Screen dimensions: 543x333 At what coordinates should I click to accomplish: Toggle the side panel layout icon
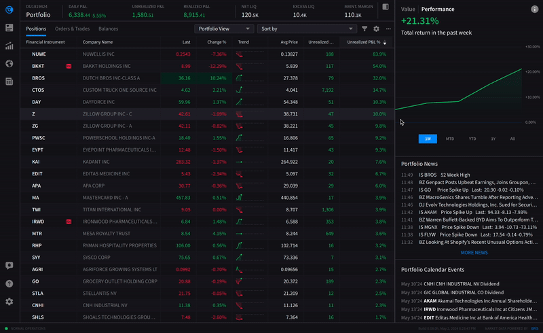386,7
